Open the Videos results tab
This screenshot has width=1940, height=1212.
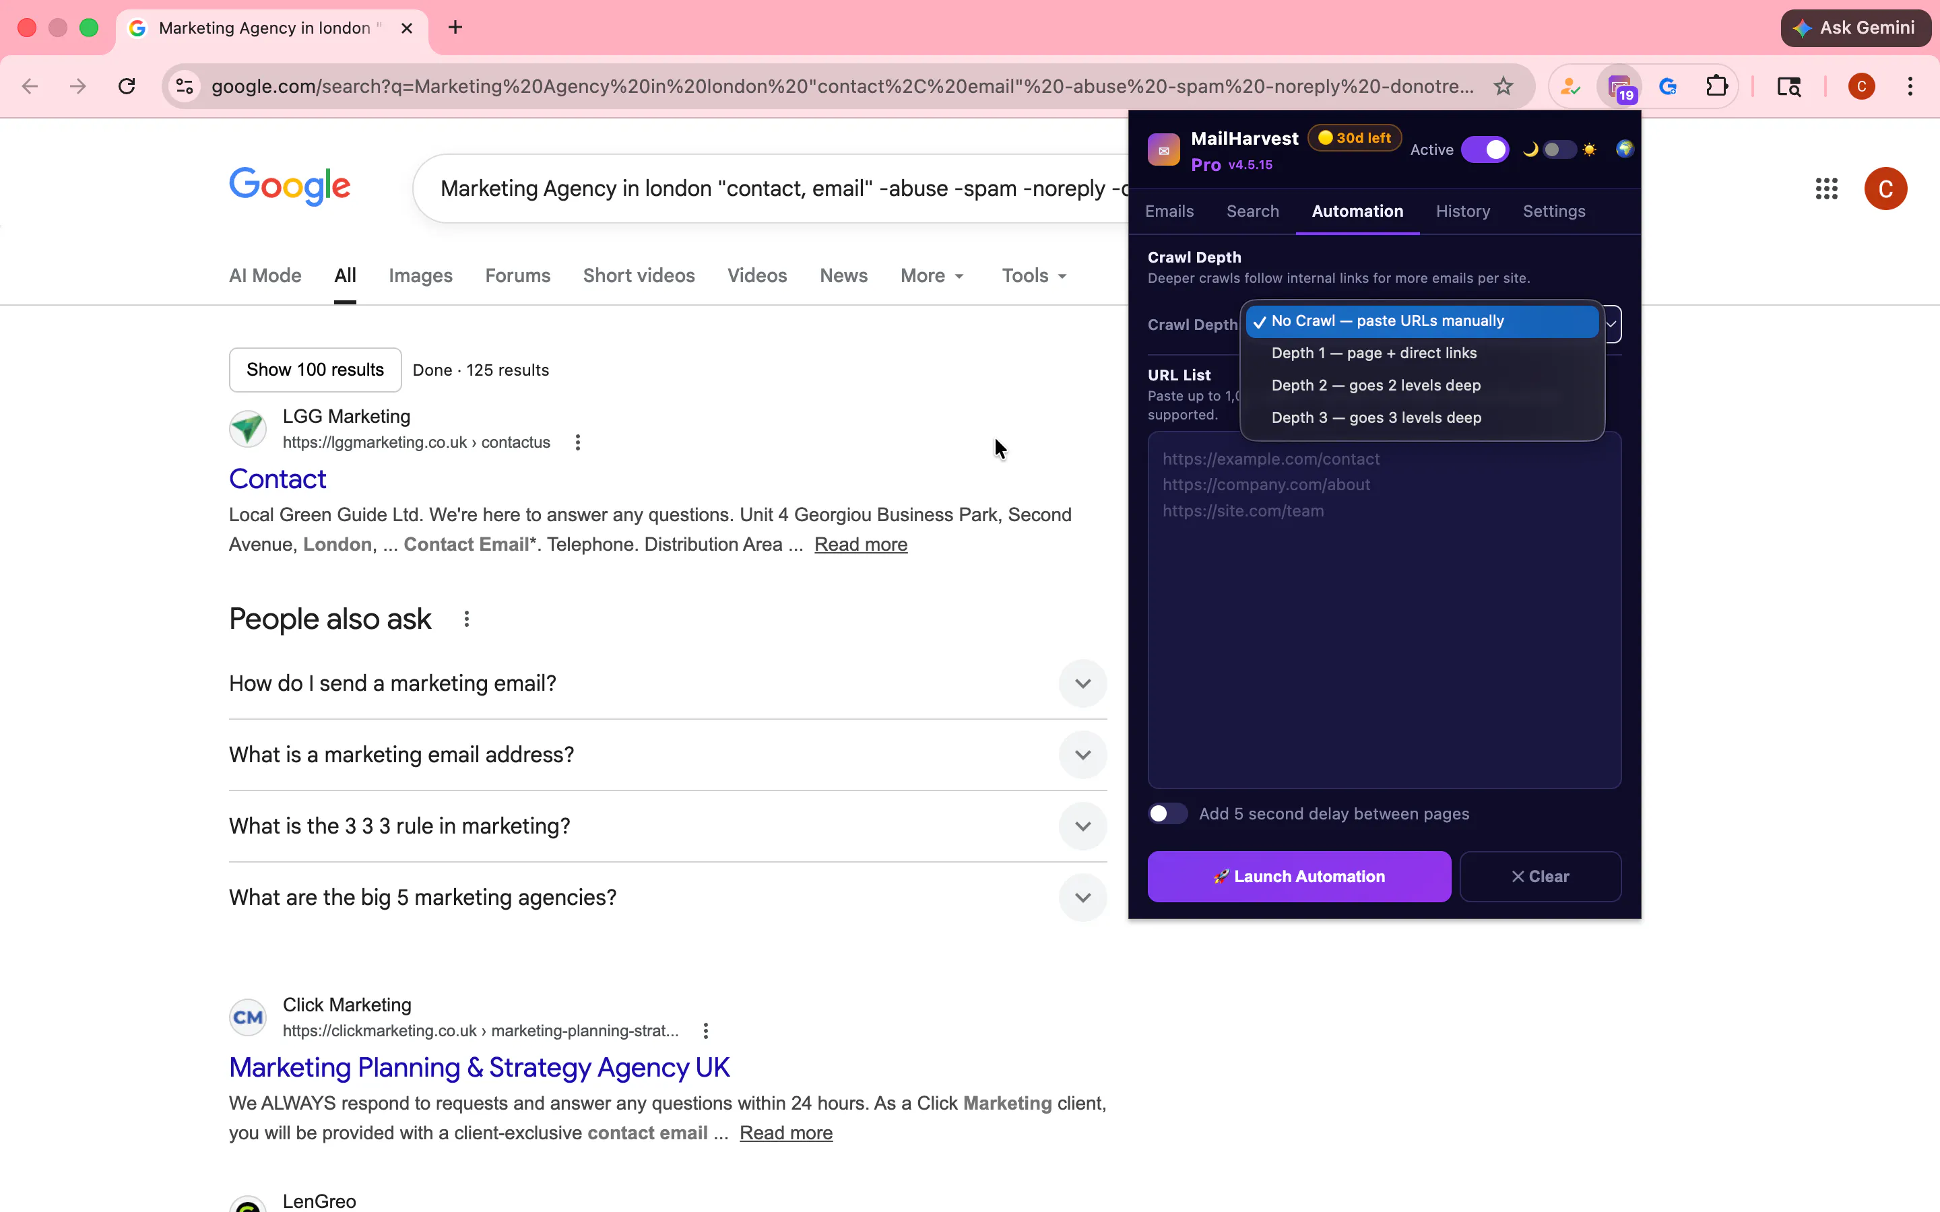point(756,276)
